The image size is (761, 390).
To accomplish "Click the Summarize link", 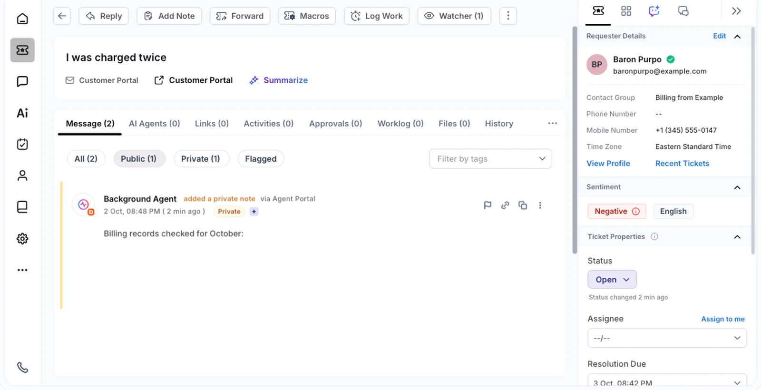I will [279, 80].
